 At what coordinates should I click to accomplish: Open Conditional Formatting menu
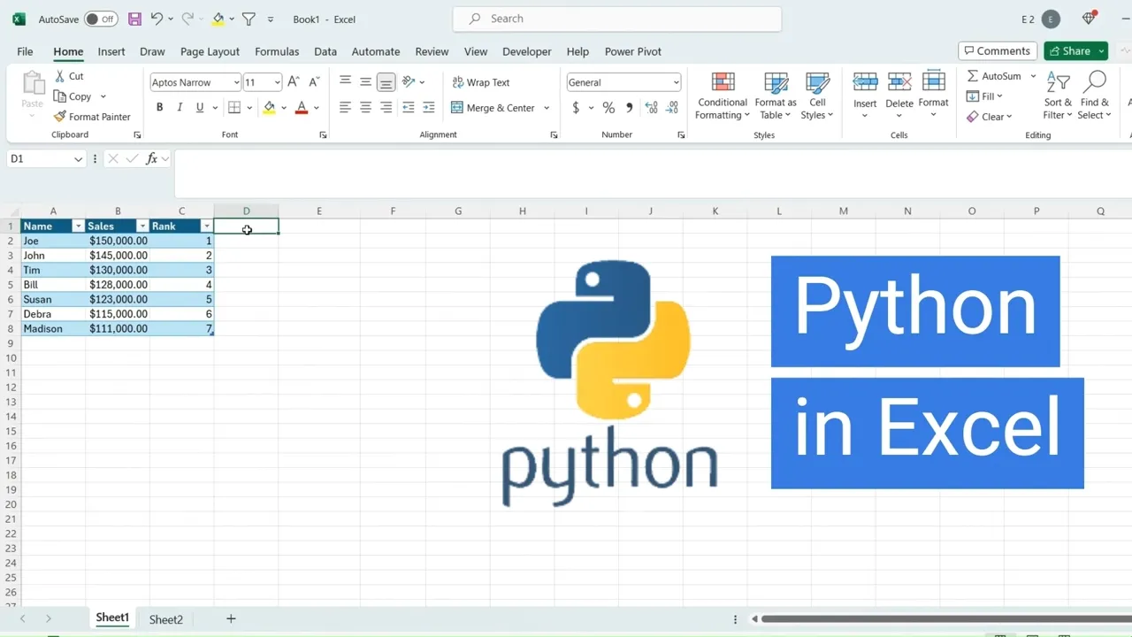click(x=723, y=96)
